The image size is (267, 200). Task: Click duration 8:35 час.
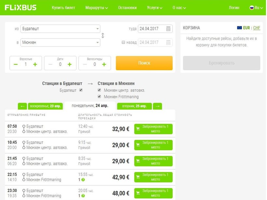point(85,158)
